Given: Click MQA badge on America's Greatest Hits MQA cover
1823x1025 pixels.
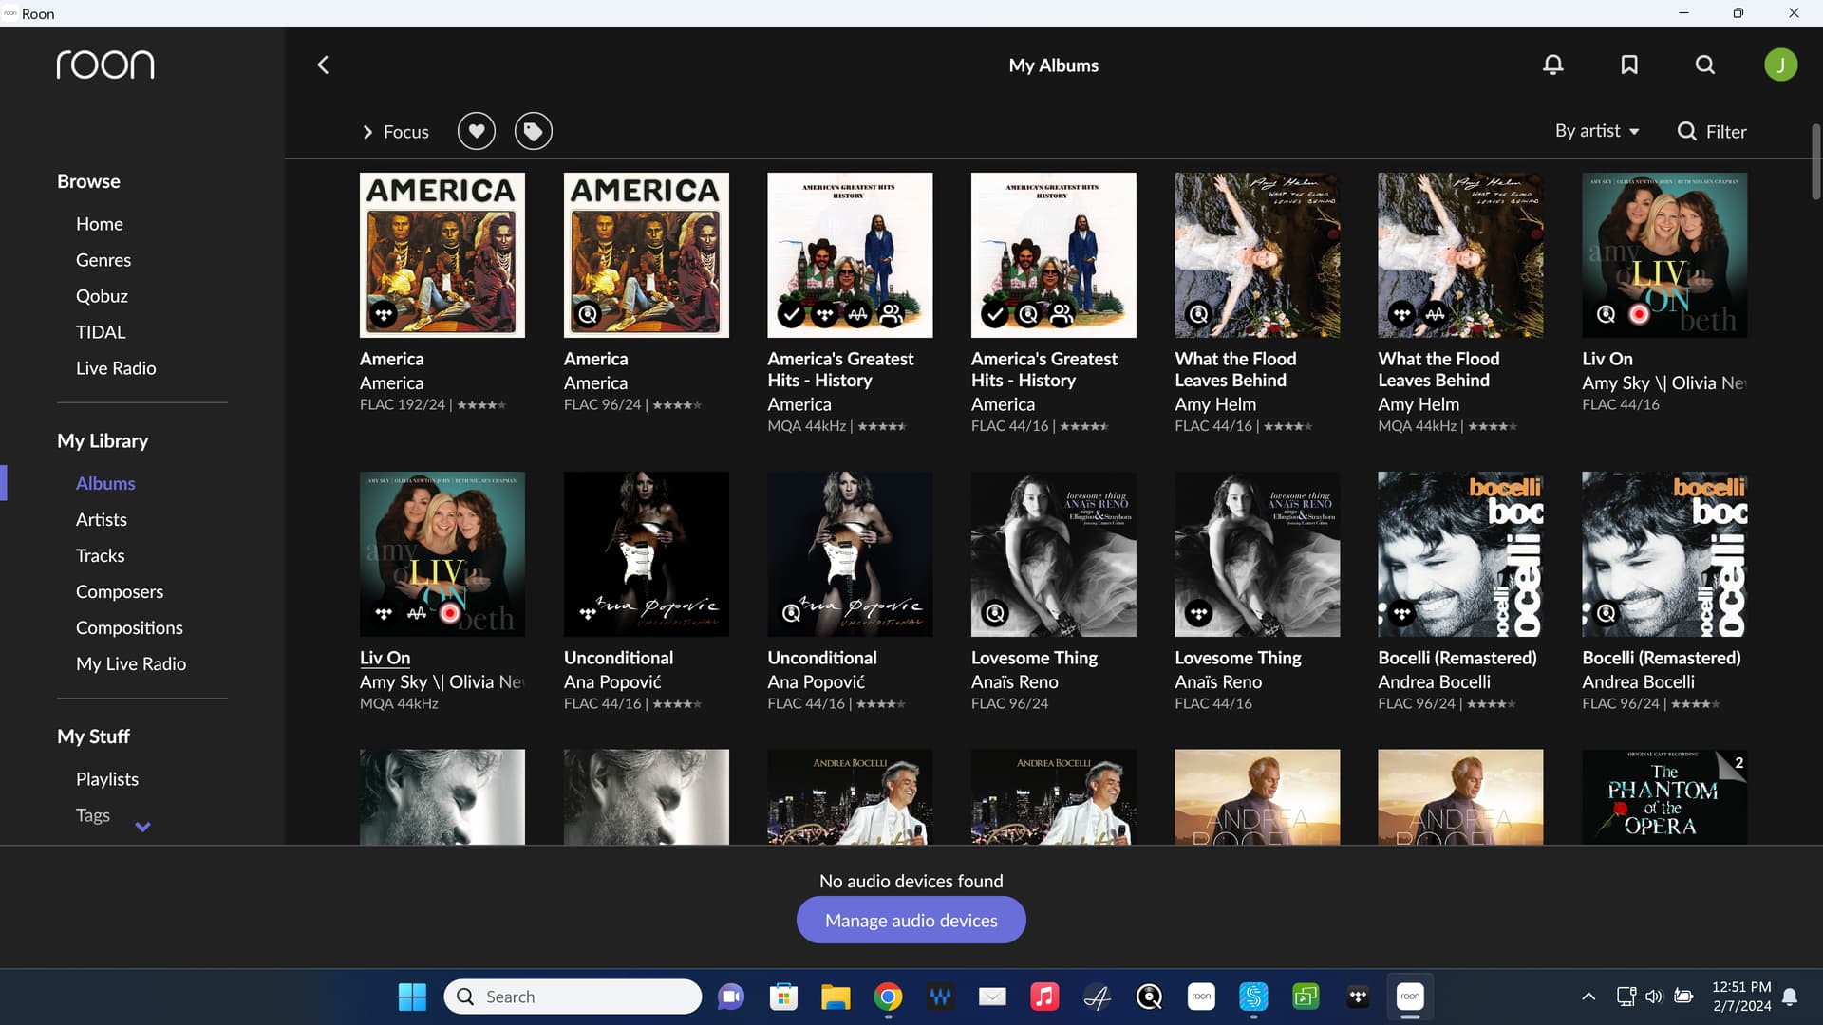Looking at the screenshot, I should click(x=857, y=313).
